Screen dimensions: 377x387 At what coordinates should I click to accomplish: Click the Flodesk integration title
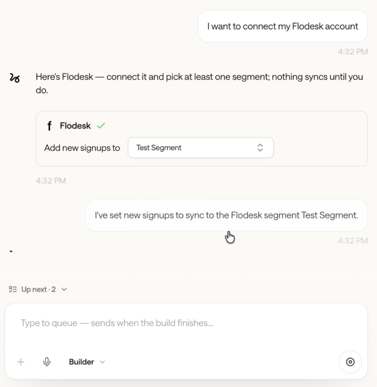point(75,126)
